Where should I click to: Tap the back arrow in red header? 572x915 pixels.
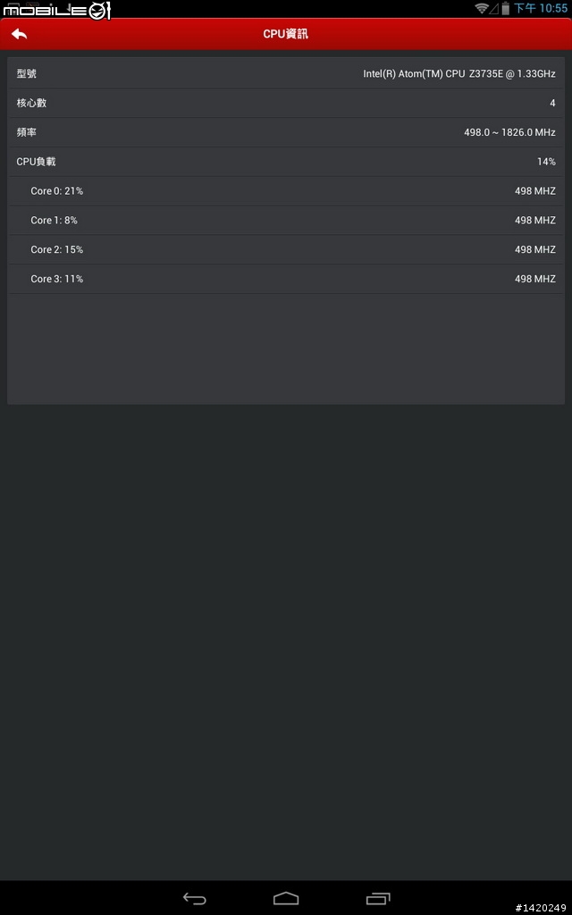pos(20,34)
